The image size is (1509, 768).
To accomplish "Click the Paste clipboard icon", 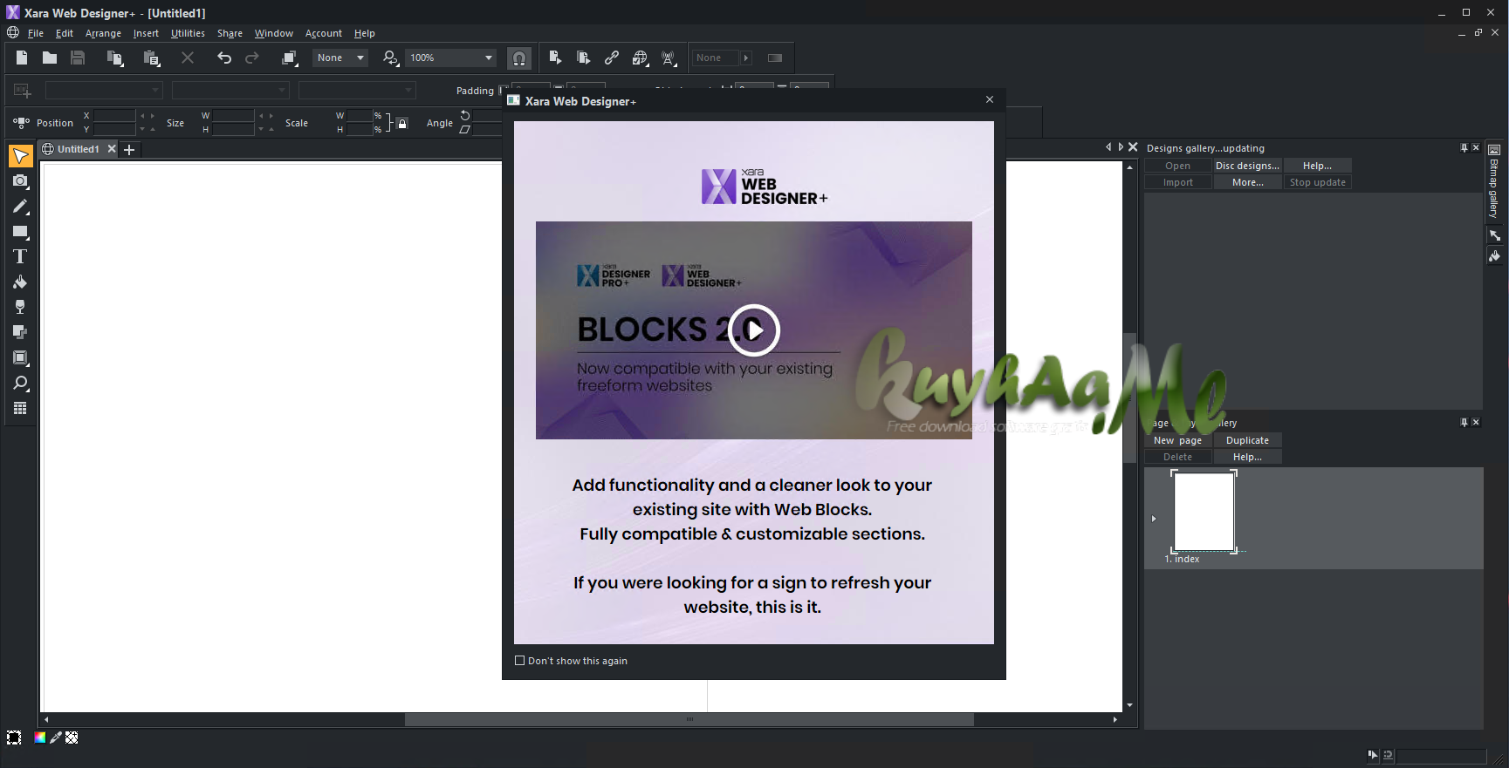I will (152, 58).
